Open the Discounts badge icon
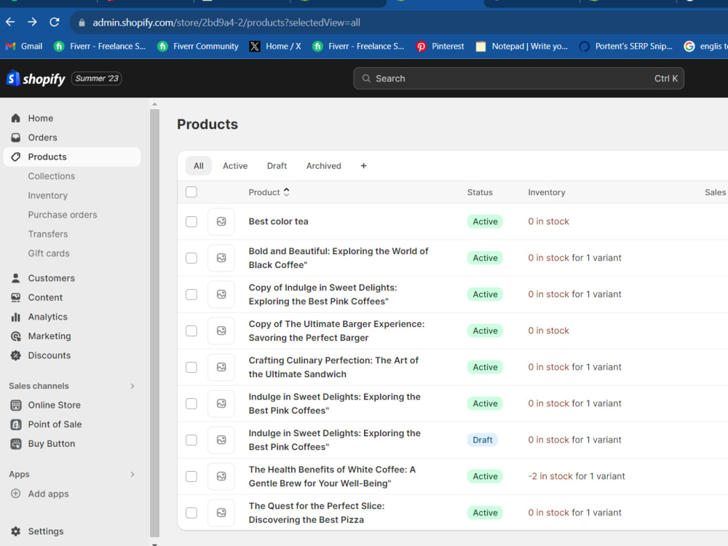The width and height of the screenshot is (728, 546). [x=16, y=355]
